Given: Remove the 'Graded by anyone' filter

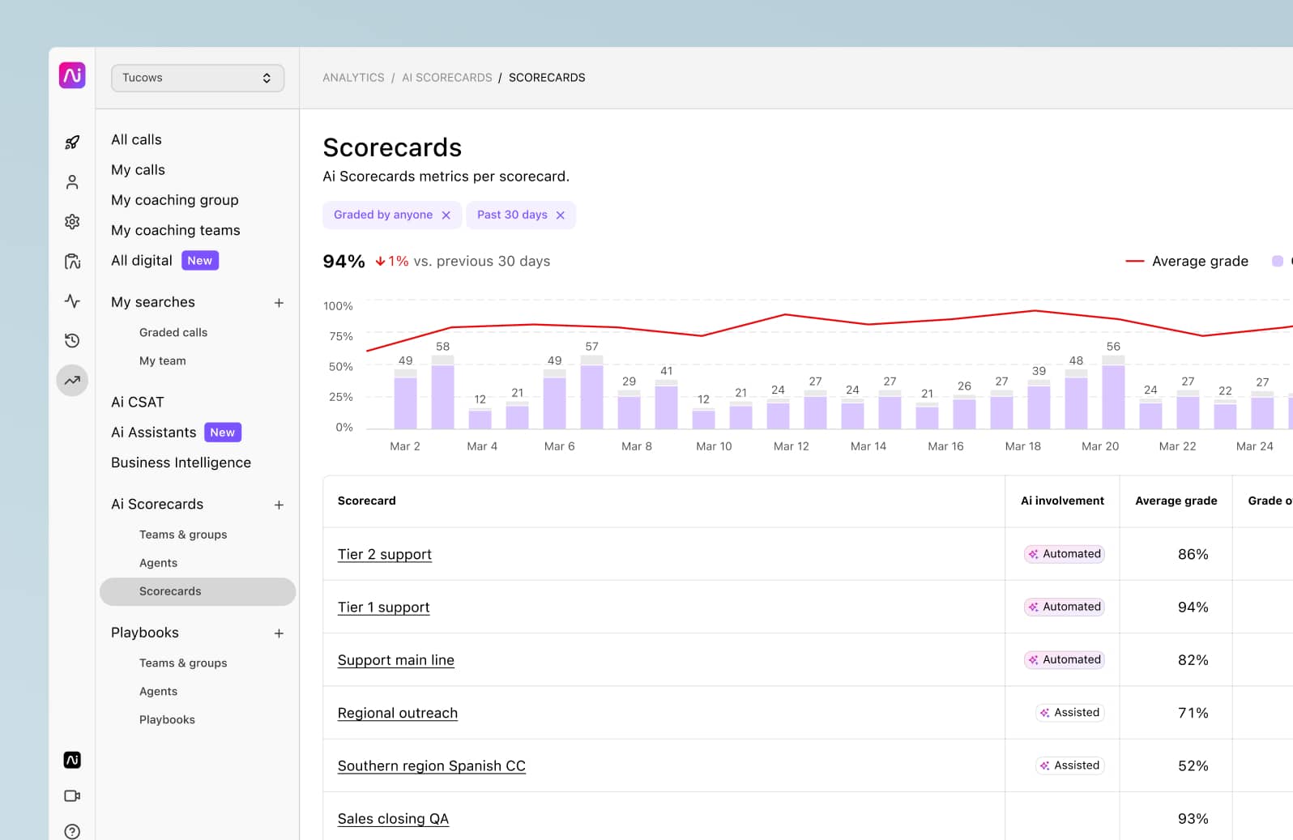Looking at the screenshot, I should pos(446,215).
